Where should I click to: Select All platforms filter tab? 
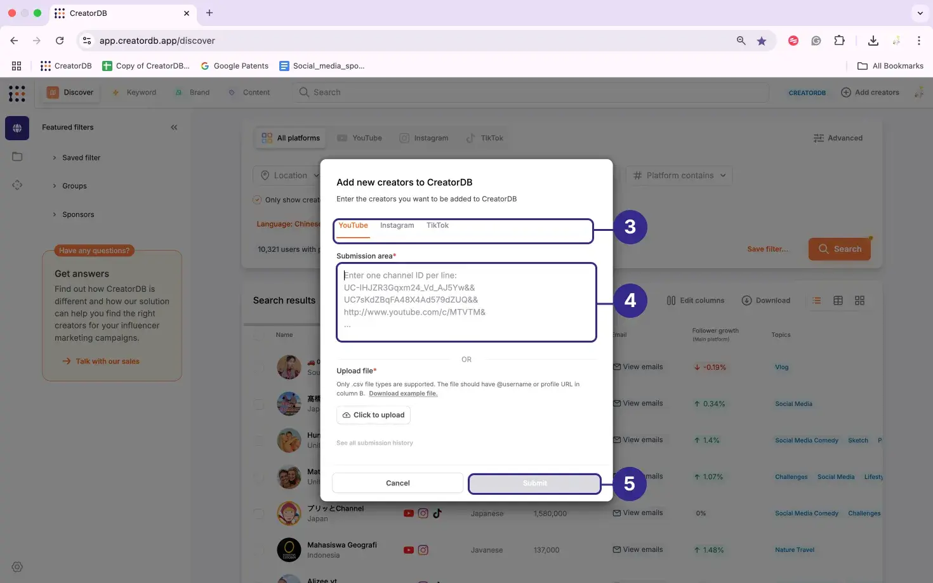[291, 138]
